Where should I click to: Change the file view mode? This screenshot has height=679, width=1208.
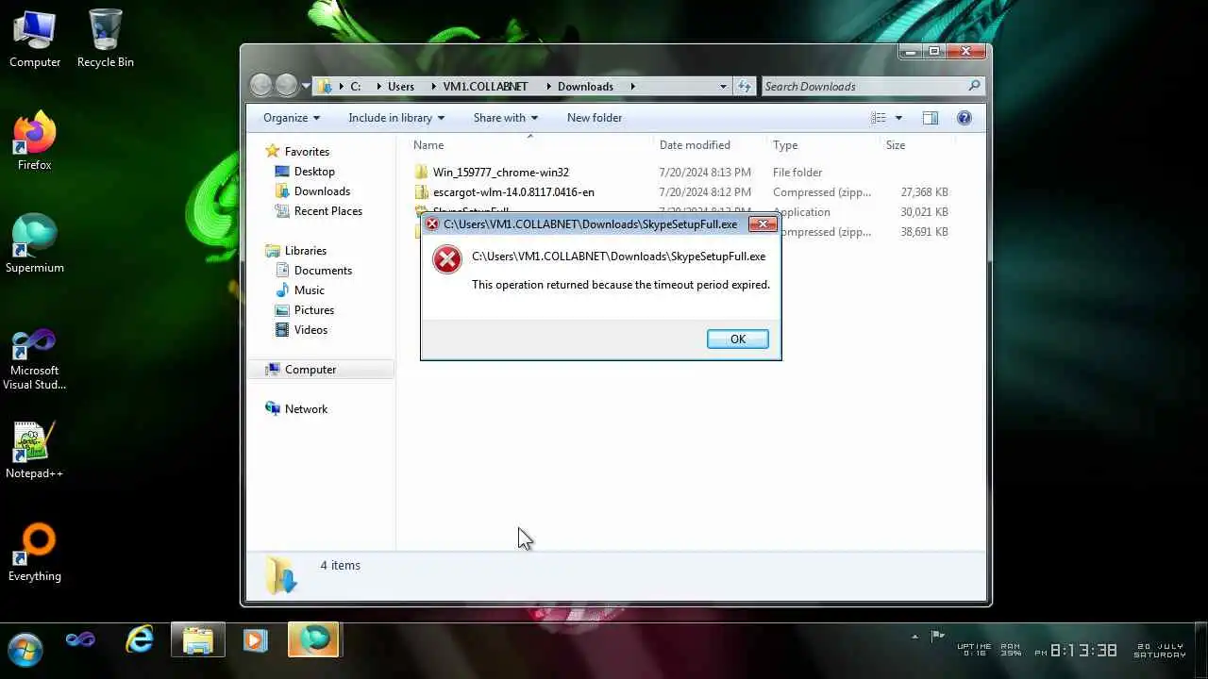coord(879,118)
